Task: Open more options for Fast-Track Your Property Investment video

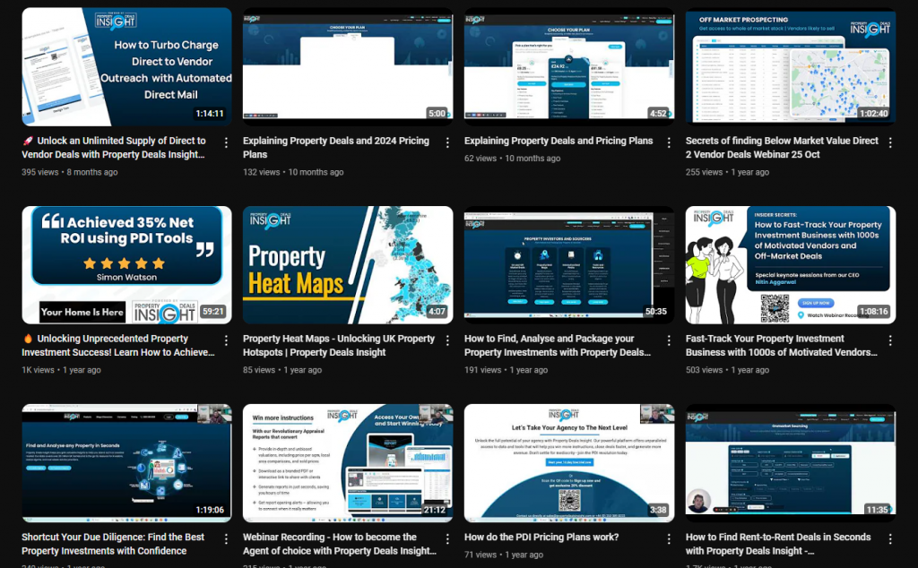Action: 890,340
